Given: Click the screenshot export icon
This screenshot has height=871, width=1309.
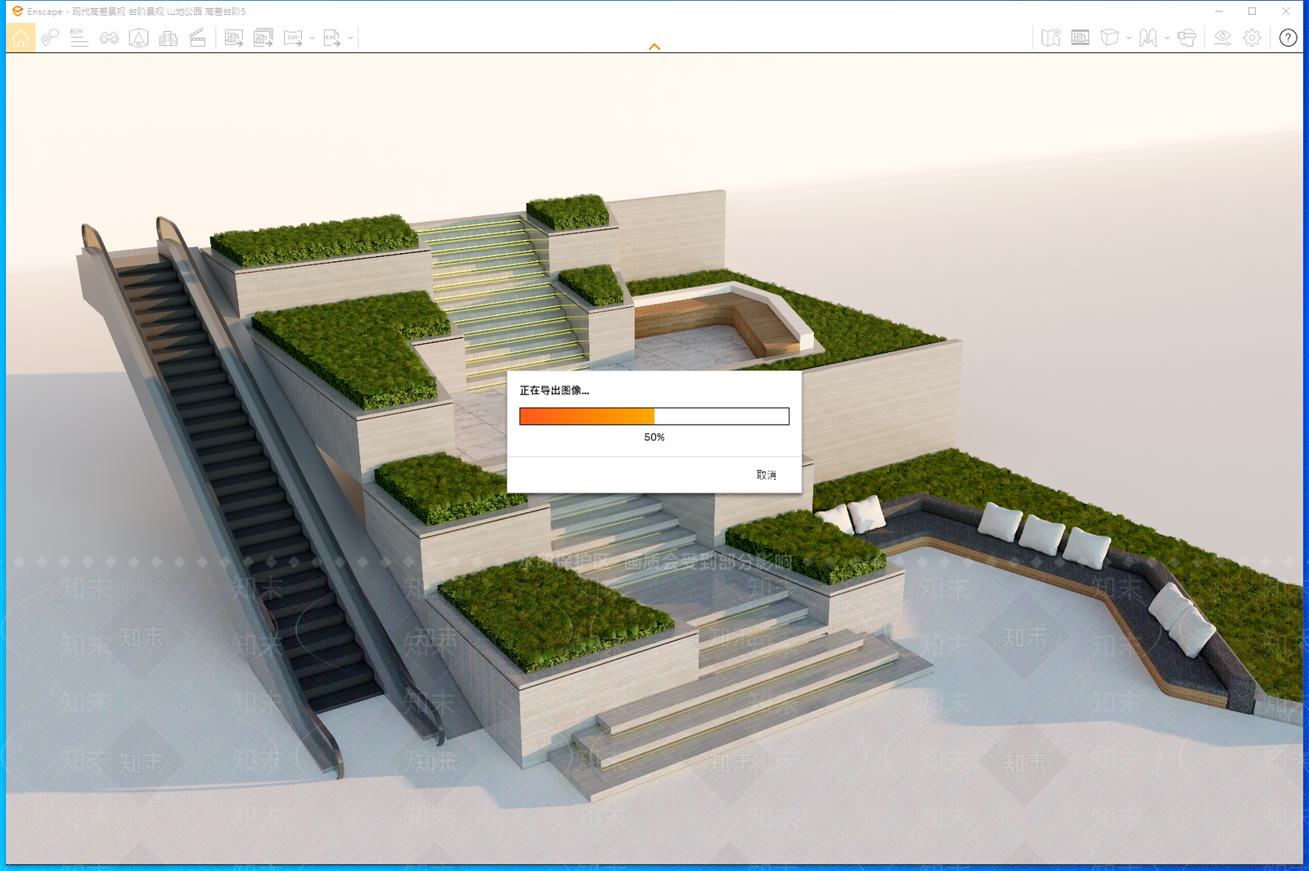Looking at the screenshot, I should click(x=234, y=38).
